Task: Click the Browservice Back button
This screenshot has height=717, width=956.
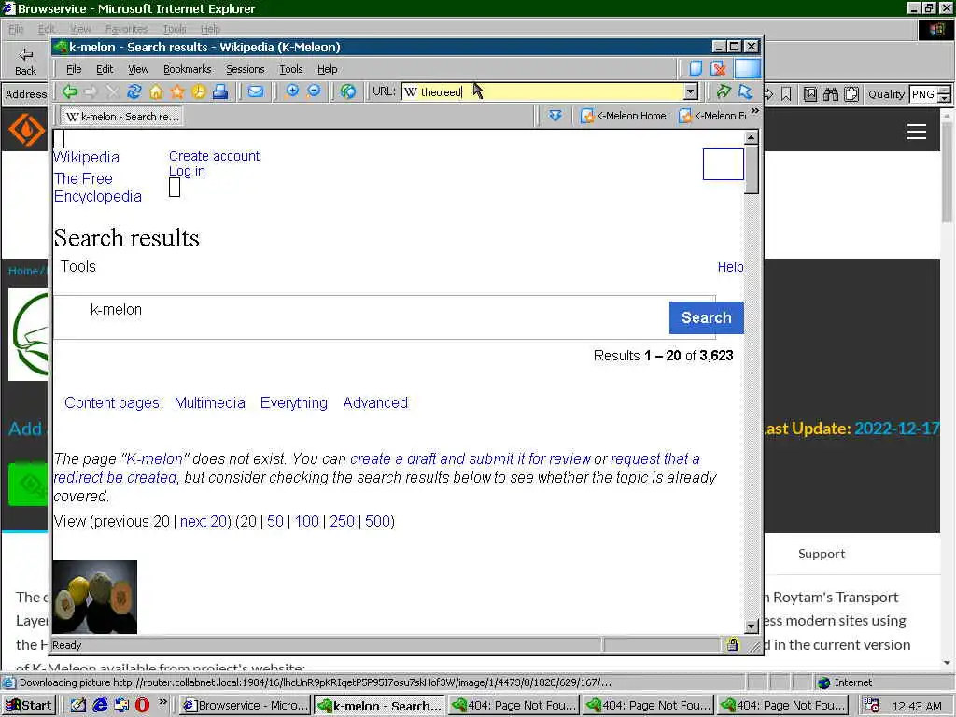Action: (25, 62)
